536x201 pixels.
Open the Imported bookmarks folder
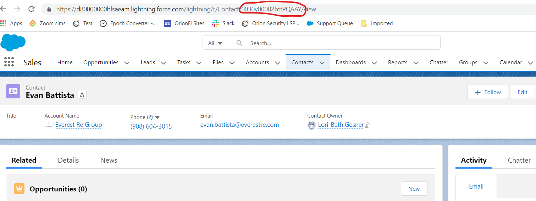(x=377, y=23)
